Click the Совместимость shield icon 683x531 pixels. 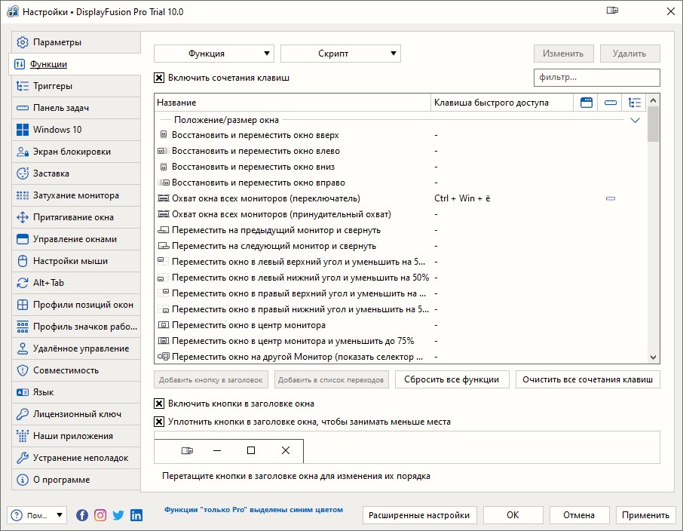pyautogui.click(x=22, y=370)
